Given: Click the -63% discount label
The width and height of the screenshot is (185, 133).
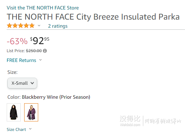Looking at the screenshot, I should pos(17,41).
